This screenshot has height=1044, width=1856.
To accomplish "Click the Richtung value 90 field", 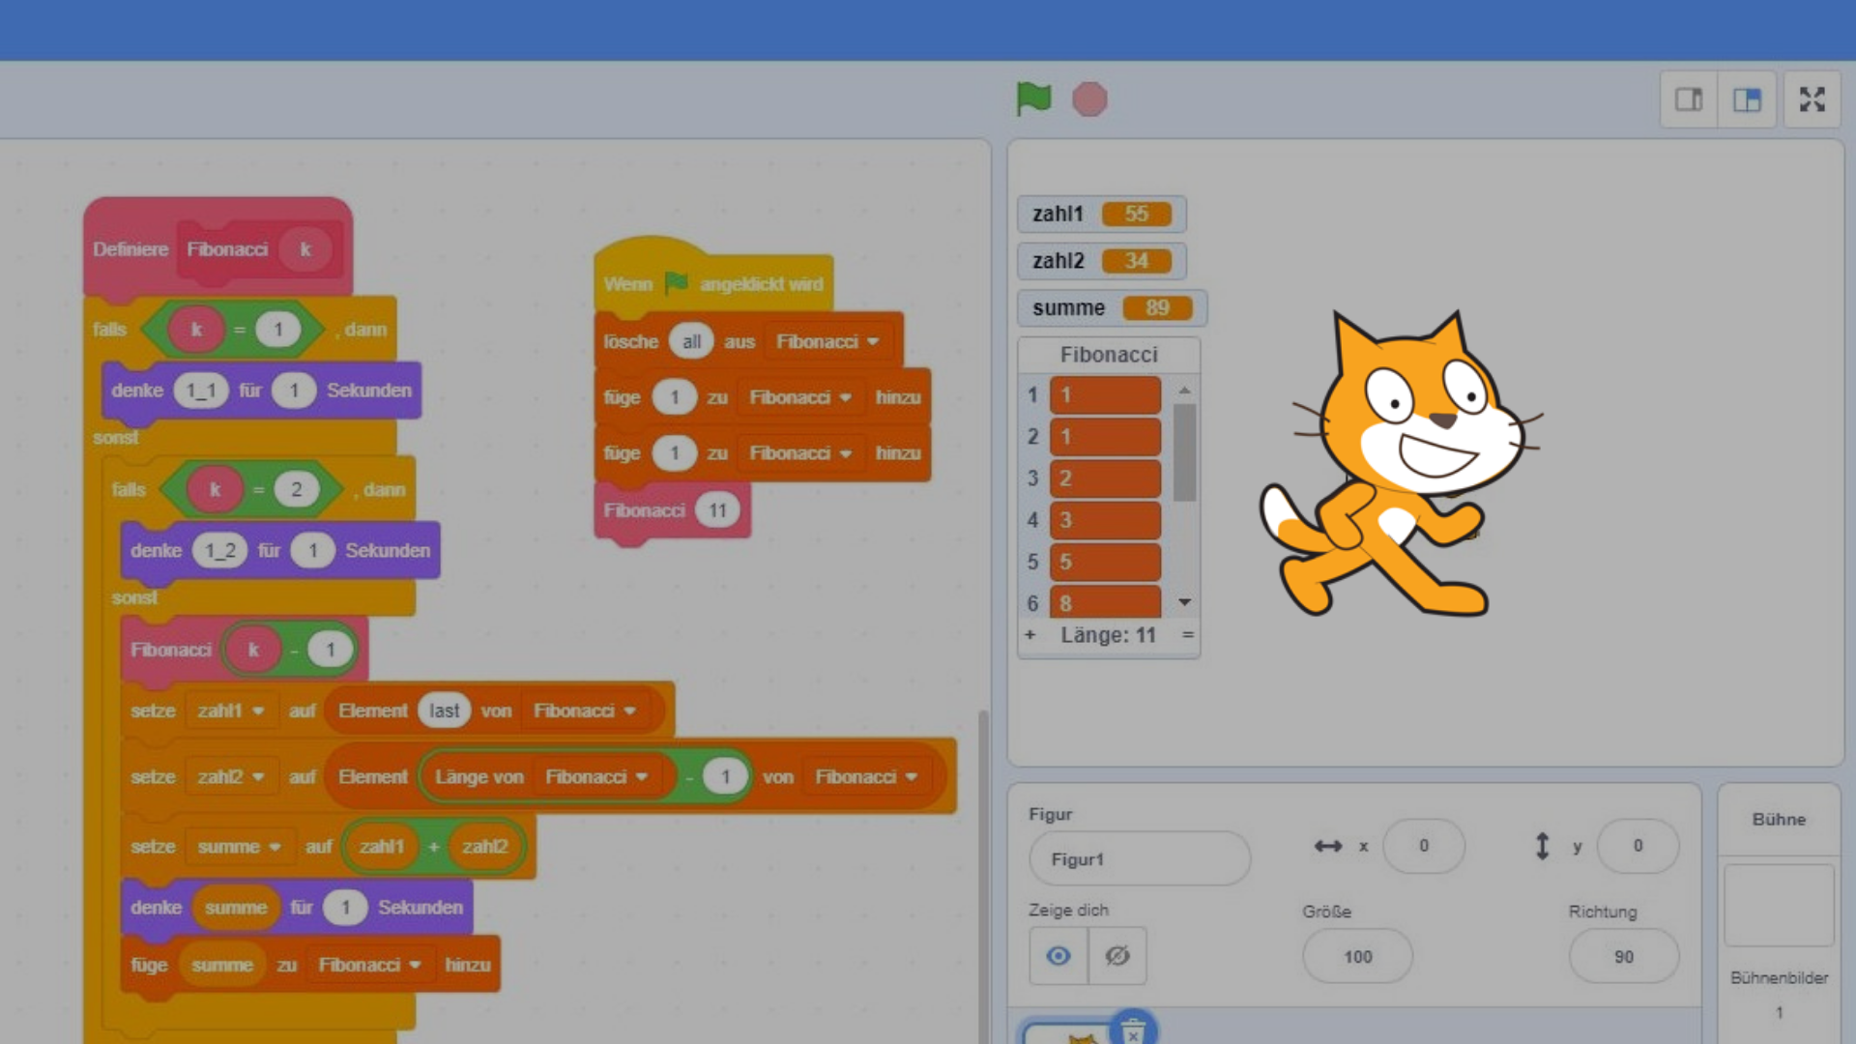I will click(1624, 956).
